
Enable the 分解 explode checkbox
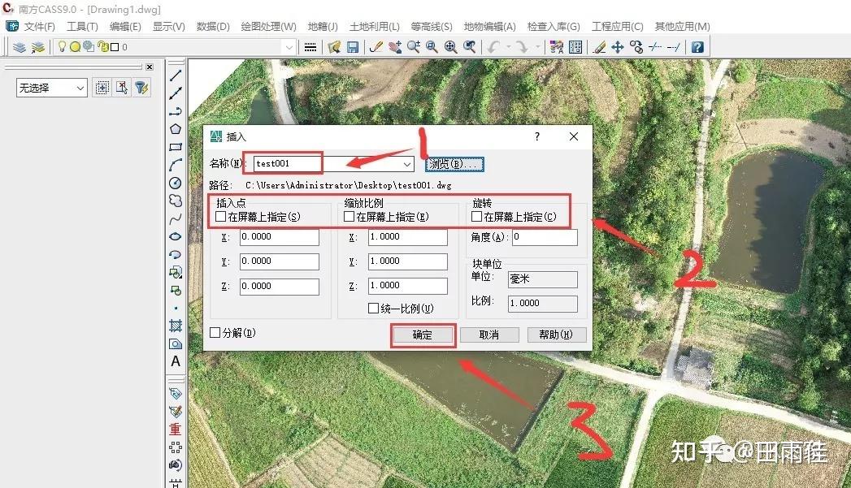pyautogui.click(x=215, y=332)
